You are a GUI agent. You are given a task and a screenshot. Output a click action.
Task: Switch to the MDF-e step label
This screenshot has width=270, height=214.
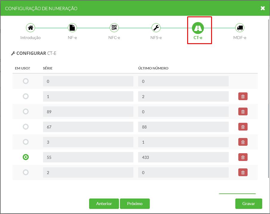click(x=240, y=38)
